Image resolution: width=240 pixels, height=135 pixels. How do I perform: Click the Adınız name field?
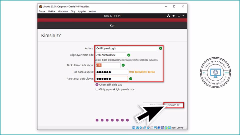(x=126, y=48)
